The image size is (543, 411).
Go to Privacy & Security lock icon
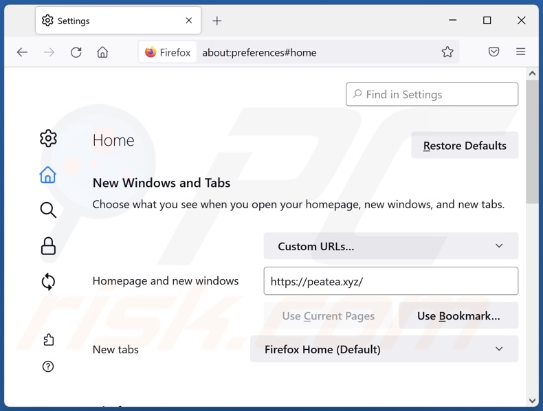pos(48,246)
